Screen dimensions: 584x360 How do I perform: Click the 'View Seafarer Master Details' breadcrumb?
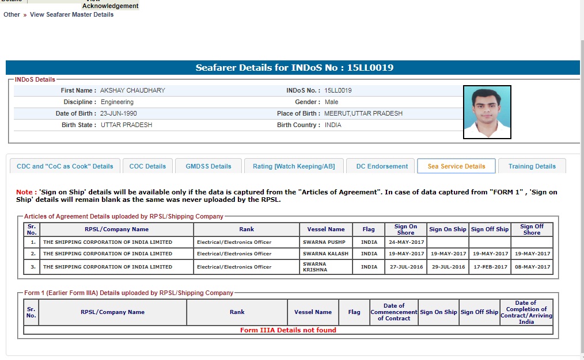pos(71,14)
